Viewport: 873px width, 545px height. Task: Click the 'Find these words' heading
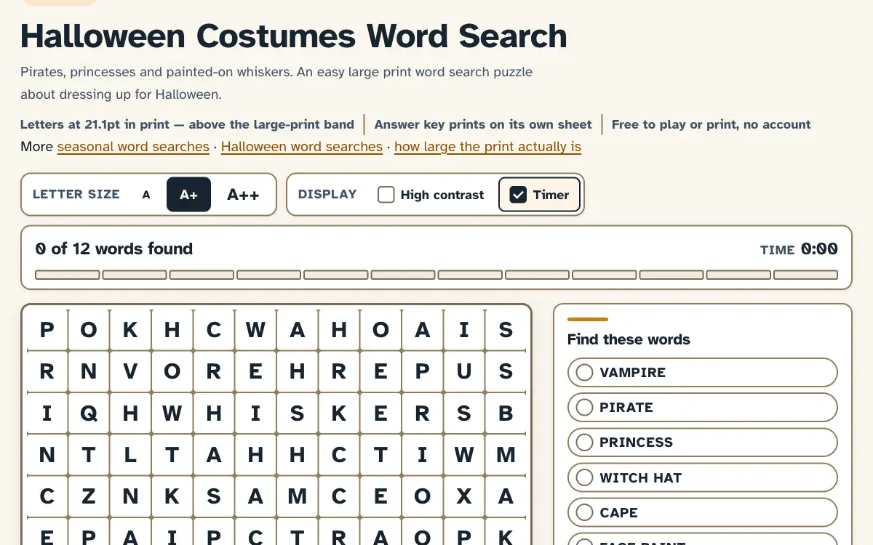629,339
